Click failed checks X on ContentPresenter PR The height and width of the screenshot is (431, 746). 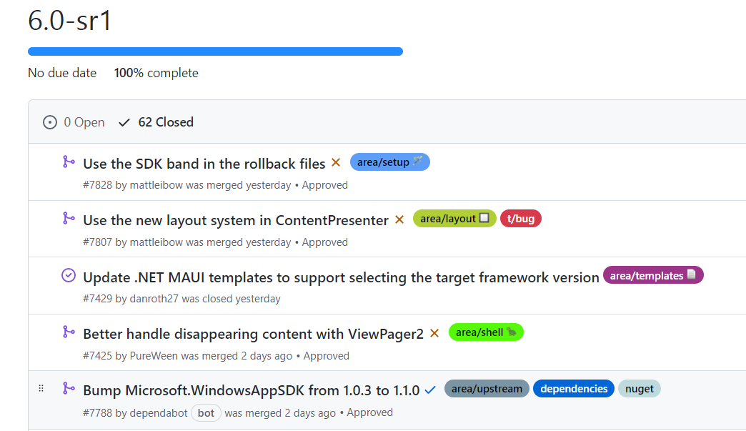(399, 219)
